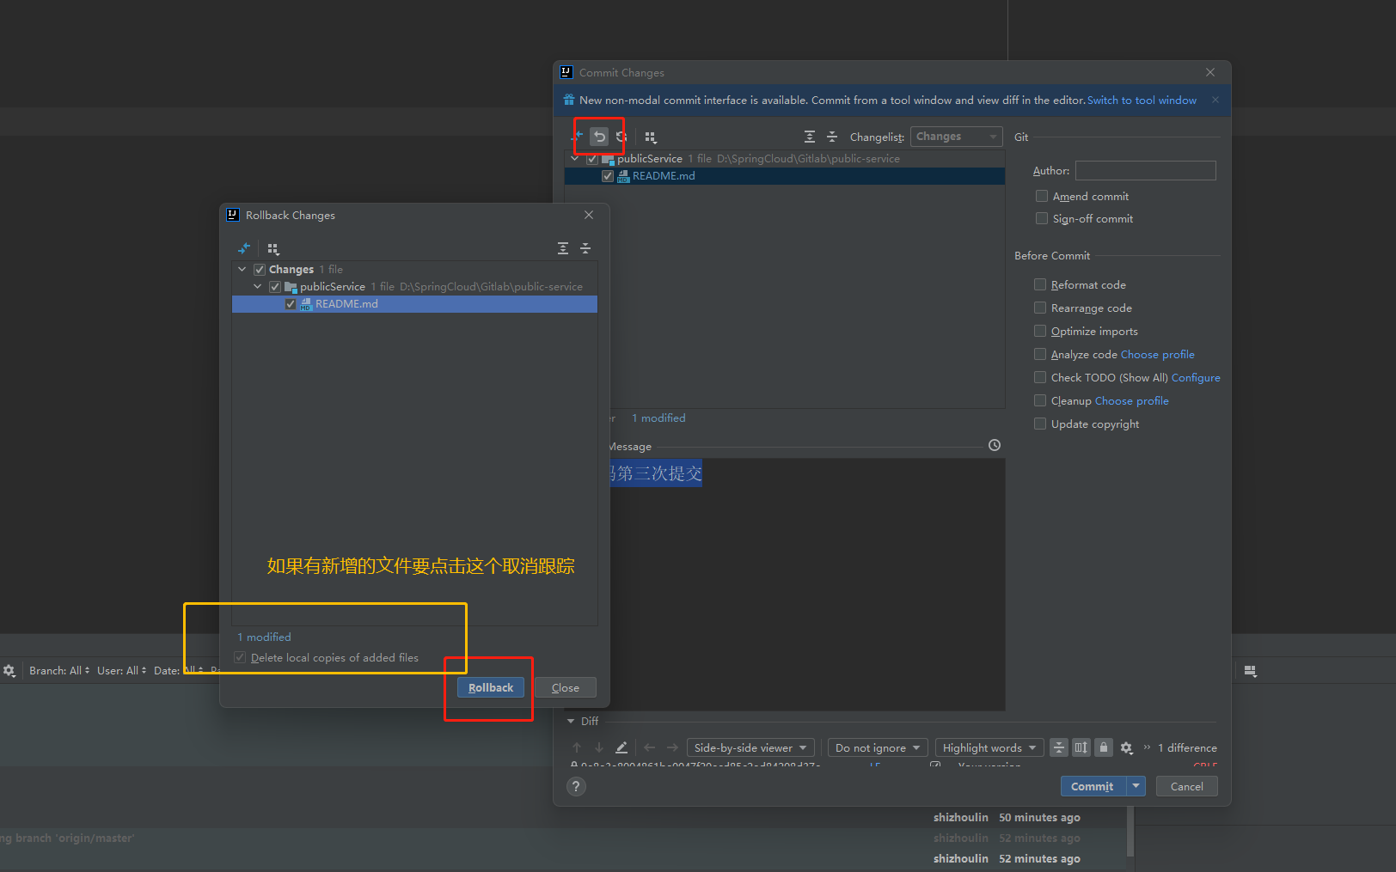Open Do not ignore whitespace dropdown
The image size is (1396, 872).
tap(878, 747)
